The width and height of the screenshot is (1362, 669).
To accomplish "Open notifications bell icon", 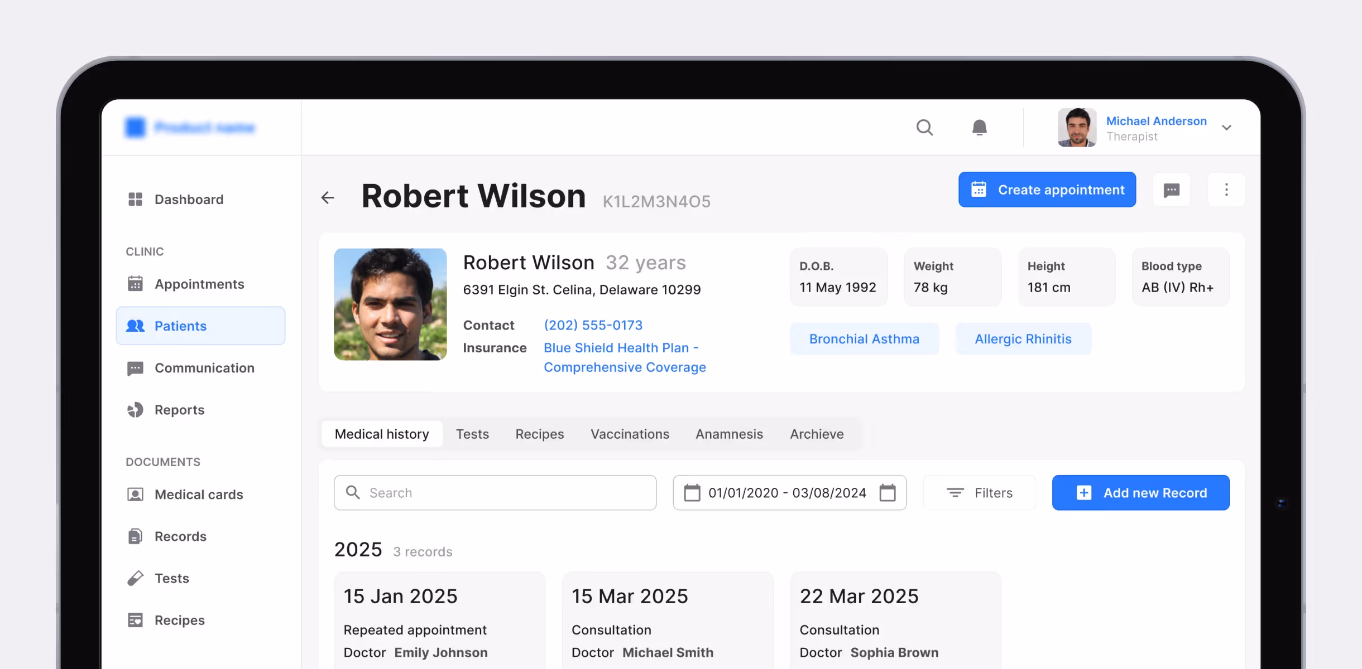I will tap(979, 128).
